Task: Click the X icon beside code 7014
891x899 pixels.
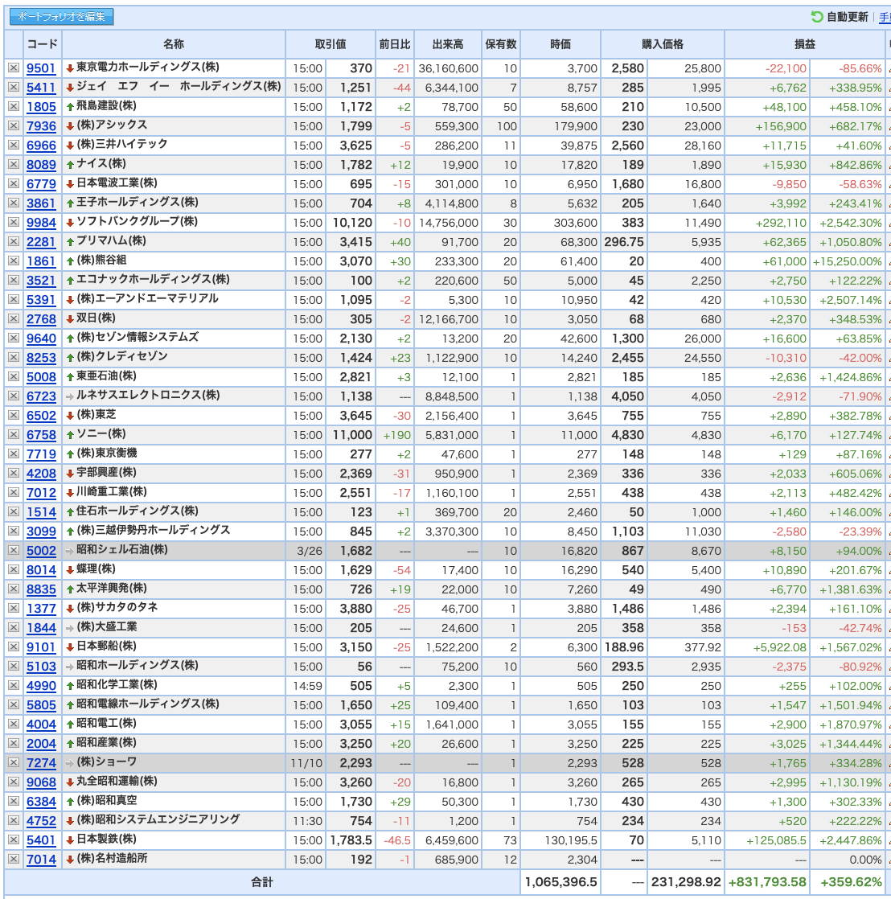Action: (14, 860)
